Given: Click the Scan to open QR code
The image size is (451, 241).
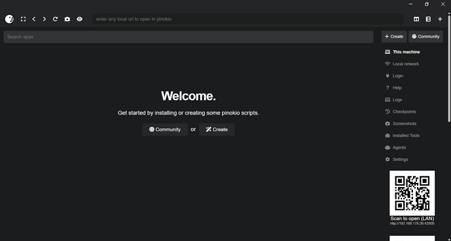Looking at the screenshot, I should tap(412, 193).
